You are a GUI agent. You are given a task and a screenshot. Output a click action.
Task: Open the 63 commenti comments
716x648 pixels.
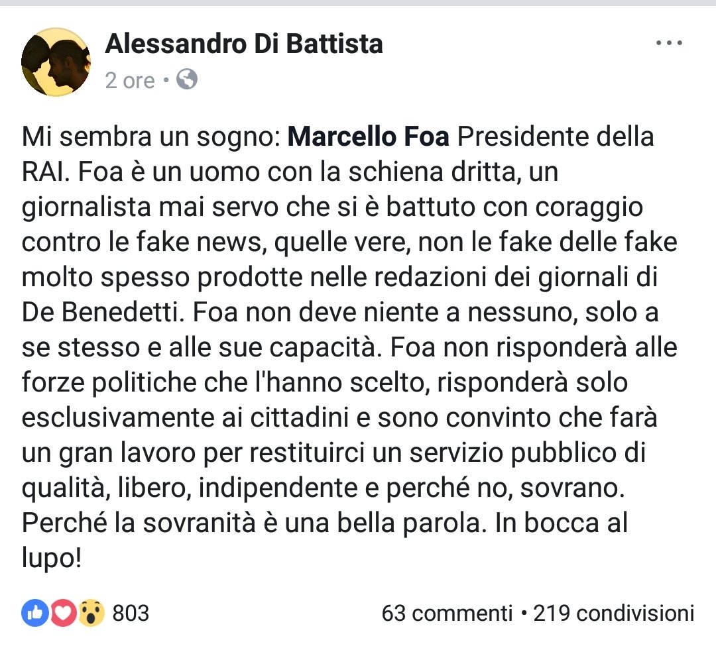(447, 613)
